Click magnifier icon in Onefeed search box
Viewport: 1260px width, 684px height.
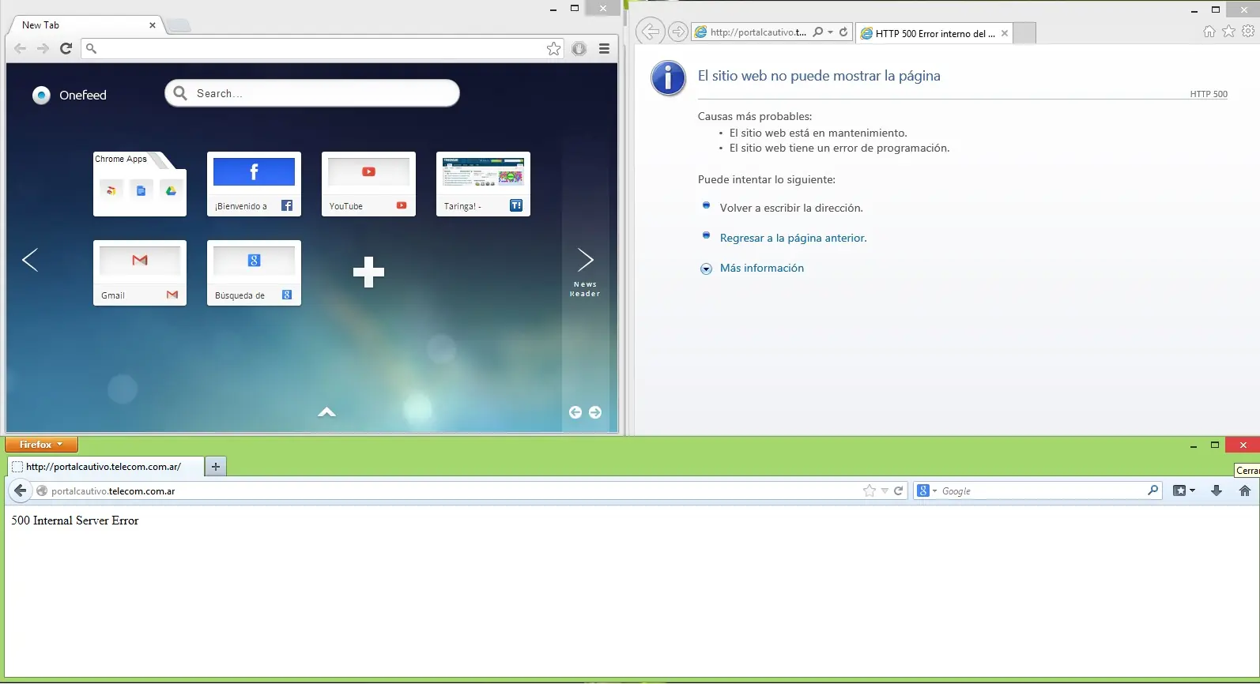click(x=180, y=93)
